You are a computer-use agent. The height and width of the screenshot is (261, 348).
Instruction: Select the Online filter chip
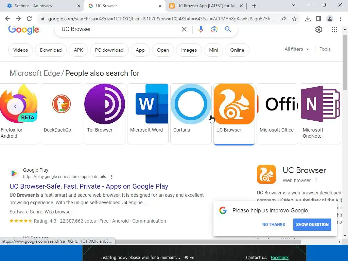coord(237,50)
